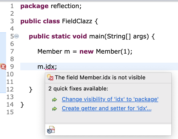
Task: Click the quick fix lightbulb error icon
Action: (50, 77)
